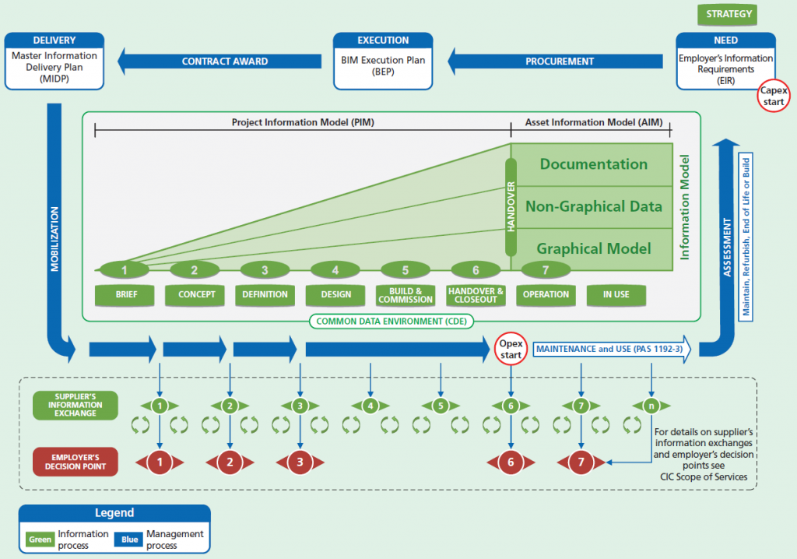Select supplier's information exchange diamond marker 1
Viewport: 797px width, 559px height.
point(160,406)
